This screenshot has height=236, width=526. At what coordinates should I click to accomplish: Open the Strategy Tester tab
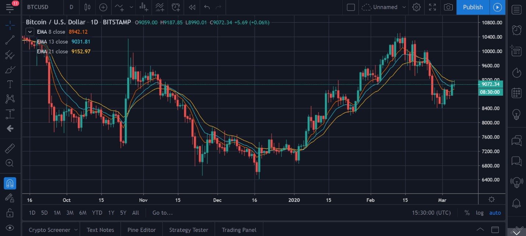(188, 230)
